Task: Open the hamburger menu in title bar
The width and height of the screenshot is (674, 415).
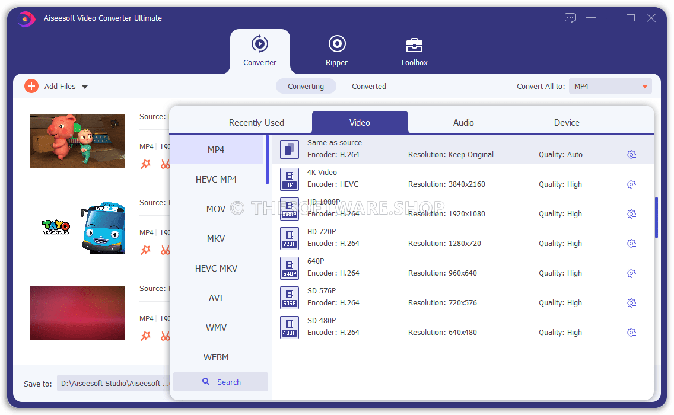Action: point(590,18)
